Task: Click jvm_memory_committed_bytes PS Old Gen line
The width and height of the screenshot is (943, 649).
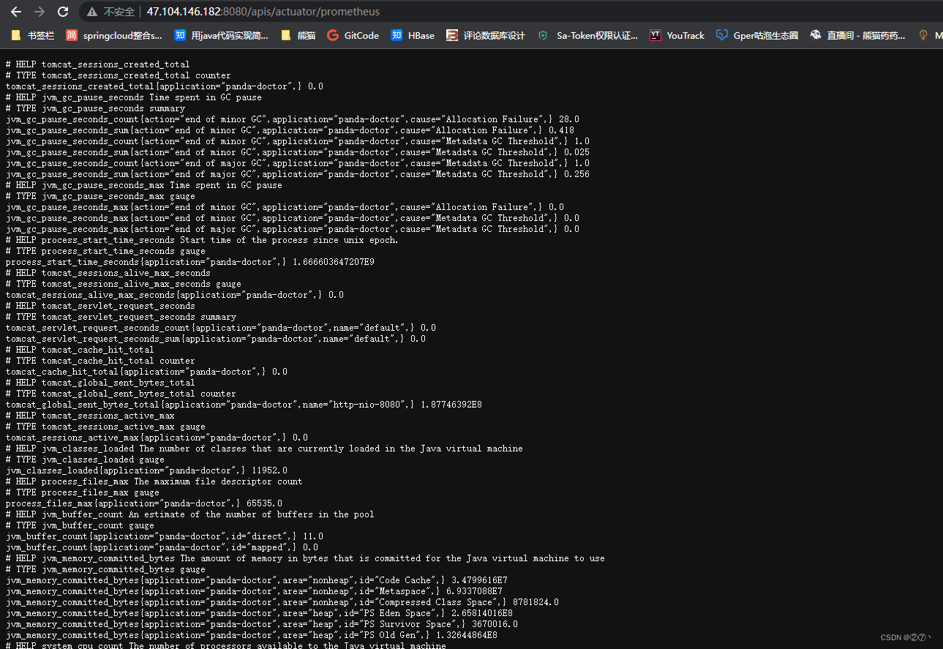Action: click(x=252, y=635)
